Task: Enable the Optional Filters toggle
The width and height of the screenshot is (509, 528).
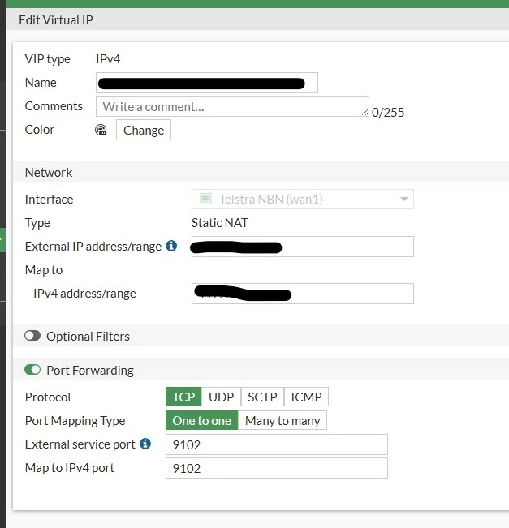Action: [32, 336]
